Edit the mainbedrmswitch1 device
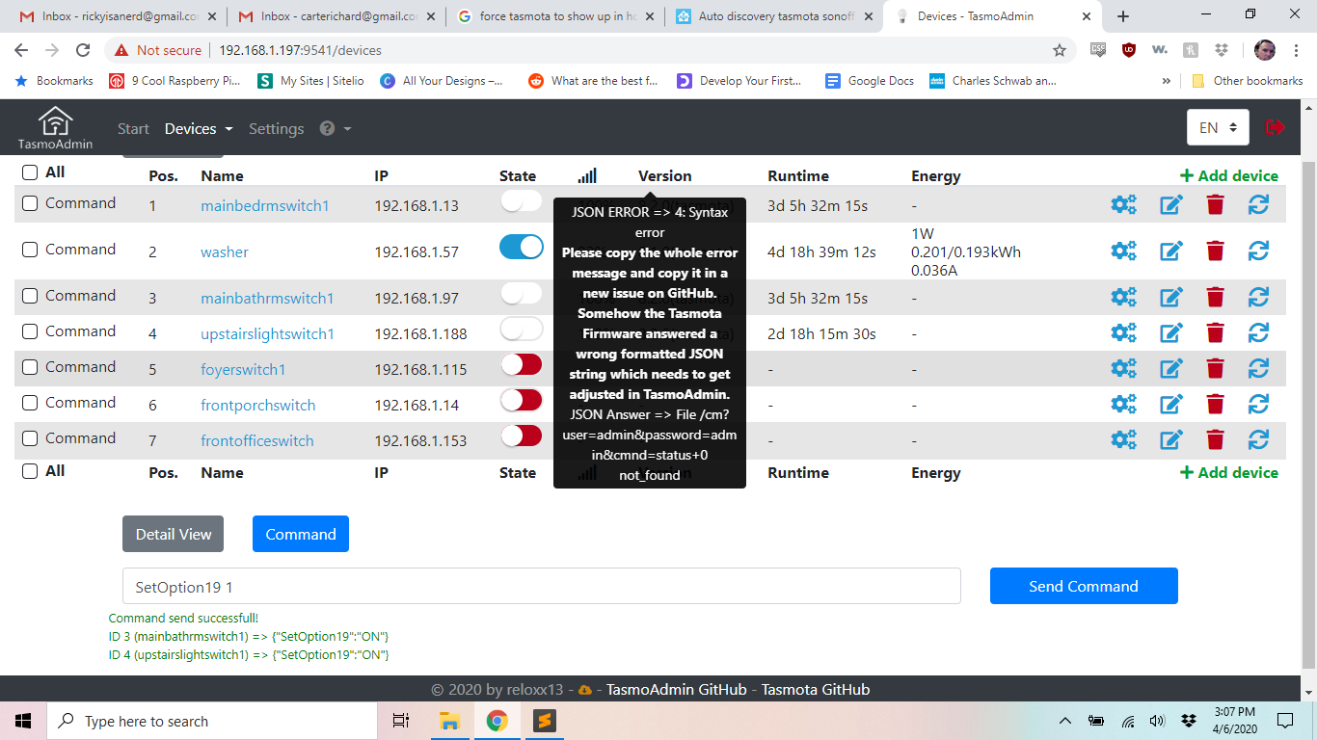This screenshot has height=740, width=1317. coord(1170,204)
